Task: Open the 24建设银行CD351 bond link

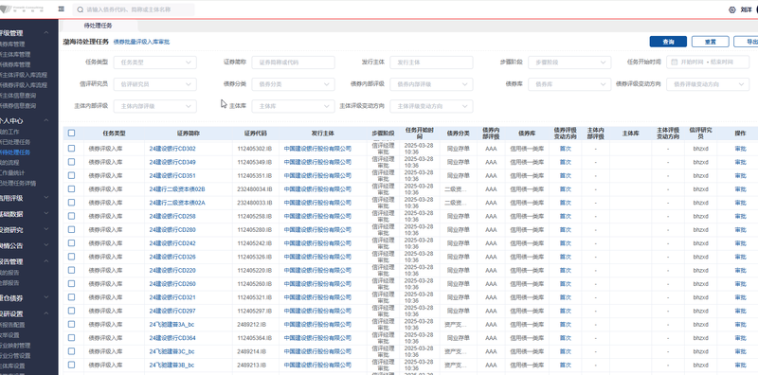Action: (x=172, y=176)
